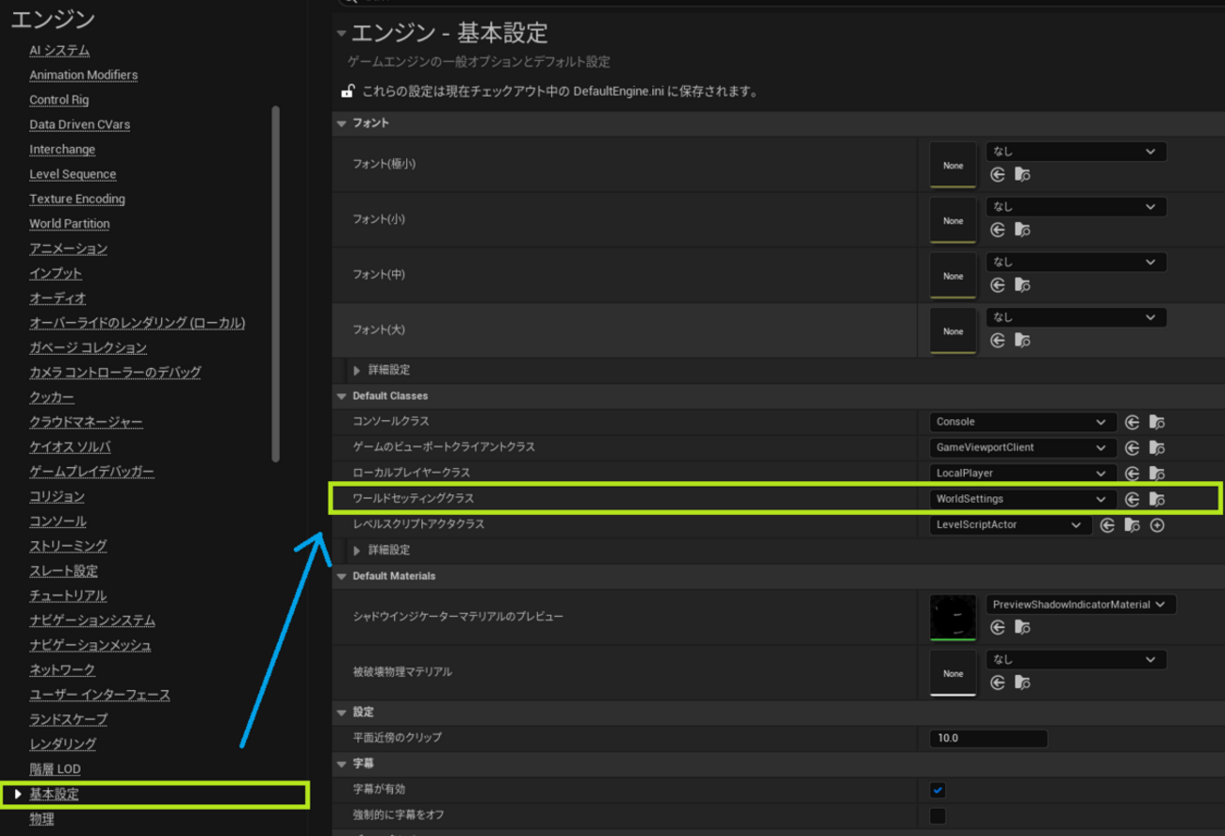Image resolution: width=1225 pixels, height=836 pixels.
Task: Uncheck the 字幕が有効 checkbox
Action: coord(938,790)
